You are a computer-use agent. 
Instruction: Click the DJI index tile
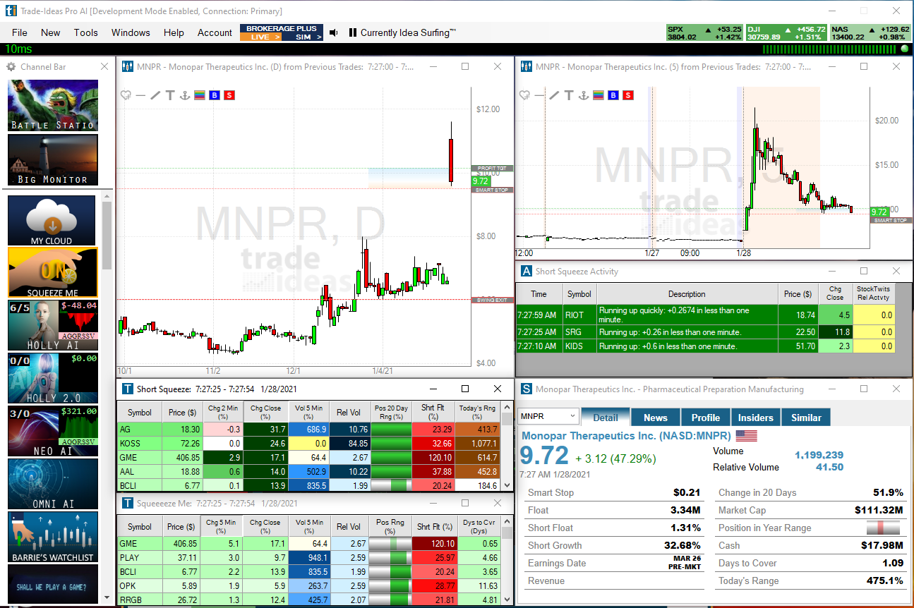[x=786, y=32]
